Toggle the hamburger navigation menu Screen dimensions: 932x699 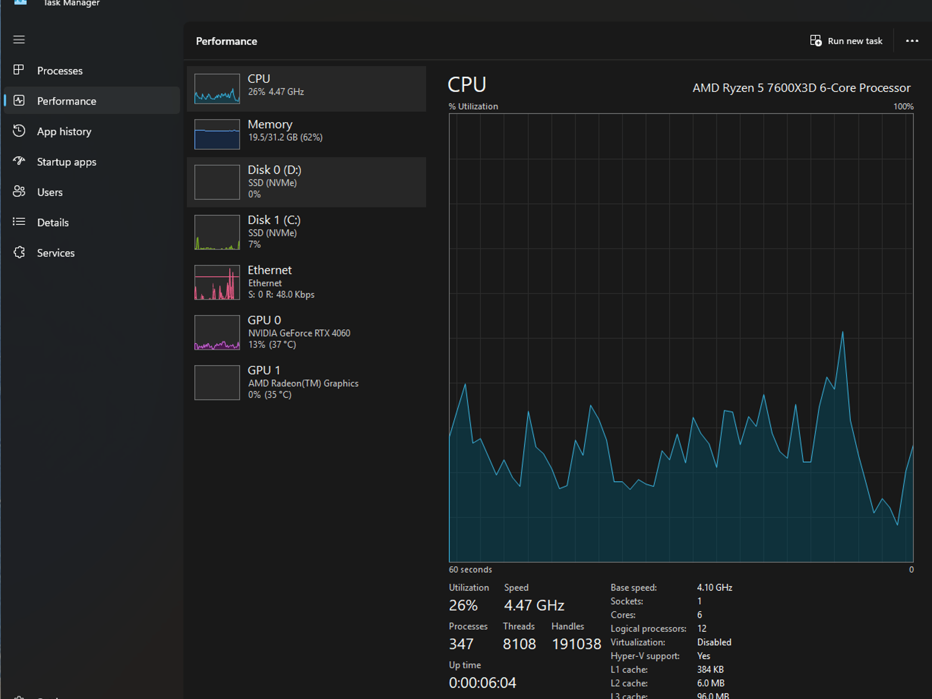(19, 40)
